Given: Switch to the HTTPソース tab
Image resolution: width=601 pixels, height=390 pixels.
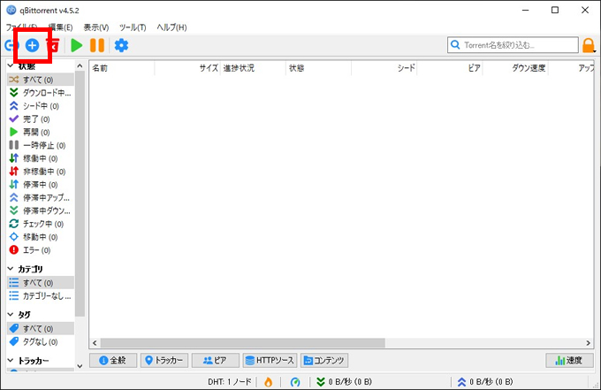Looking at the screenshot, I should click(270, 360).
